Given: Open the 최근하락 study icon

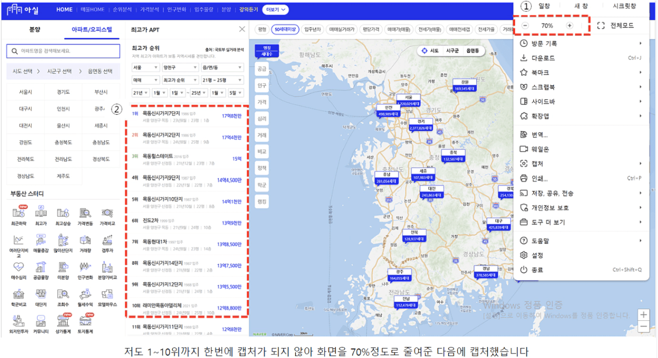Looking at the screenshot, I should (x=18, y=213).
